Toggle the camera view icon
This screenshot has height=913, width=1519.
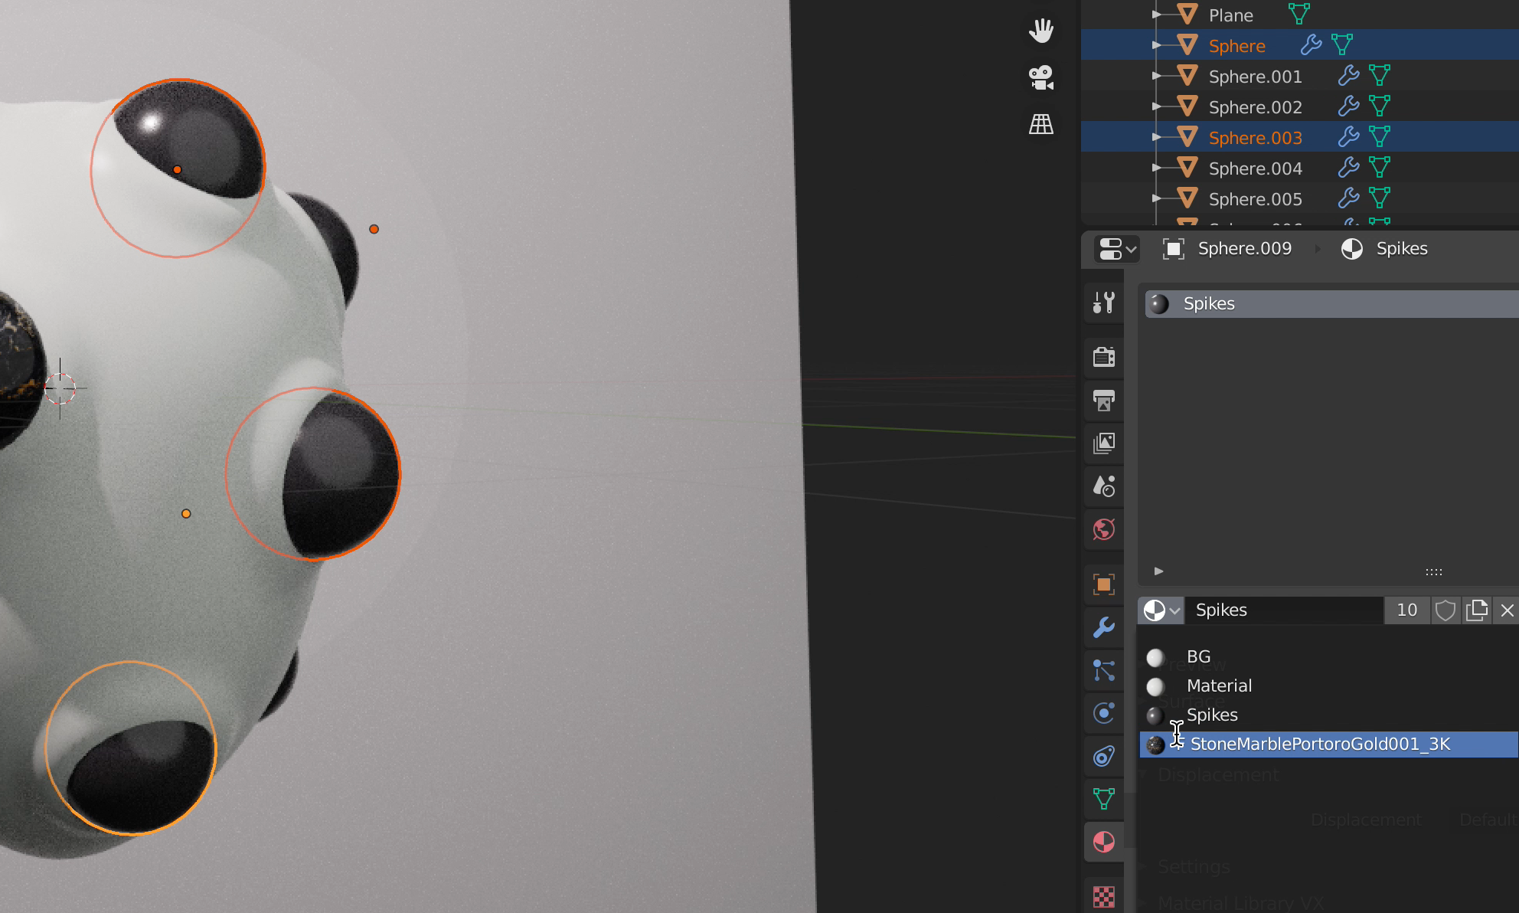1040,77
